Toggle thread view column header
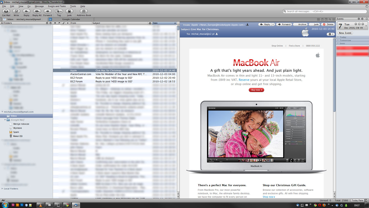 [x=55, y=23]
